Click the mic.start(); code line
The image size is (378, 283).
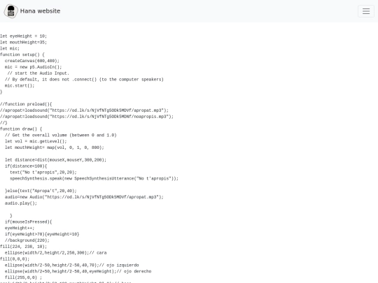tap(20, 86)
